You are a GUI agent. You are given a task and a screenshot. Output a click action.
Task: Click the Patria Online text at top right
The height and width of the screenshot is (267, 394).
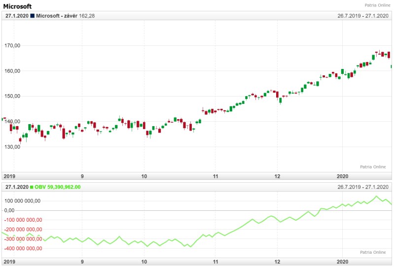tap(378, 5)
